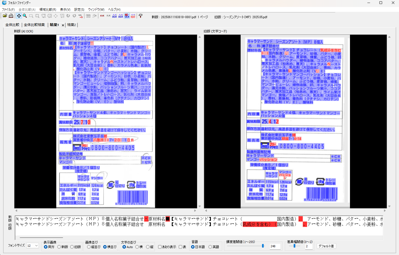Screen dimensions: 399x255
Task: Switch to the 全体比較 tab
Action: tap(12, 25)
